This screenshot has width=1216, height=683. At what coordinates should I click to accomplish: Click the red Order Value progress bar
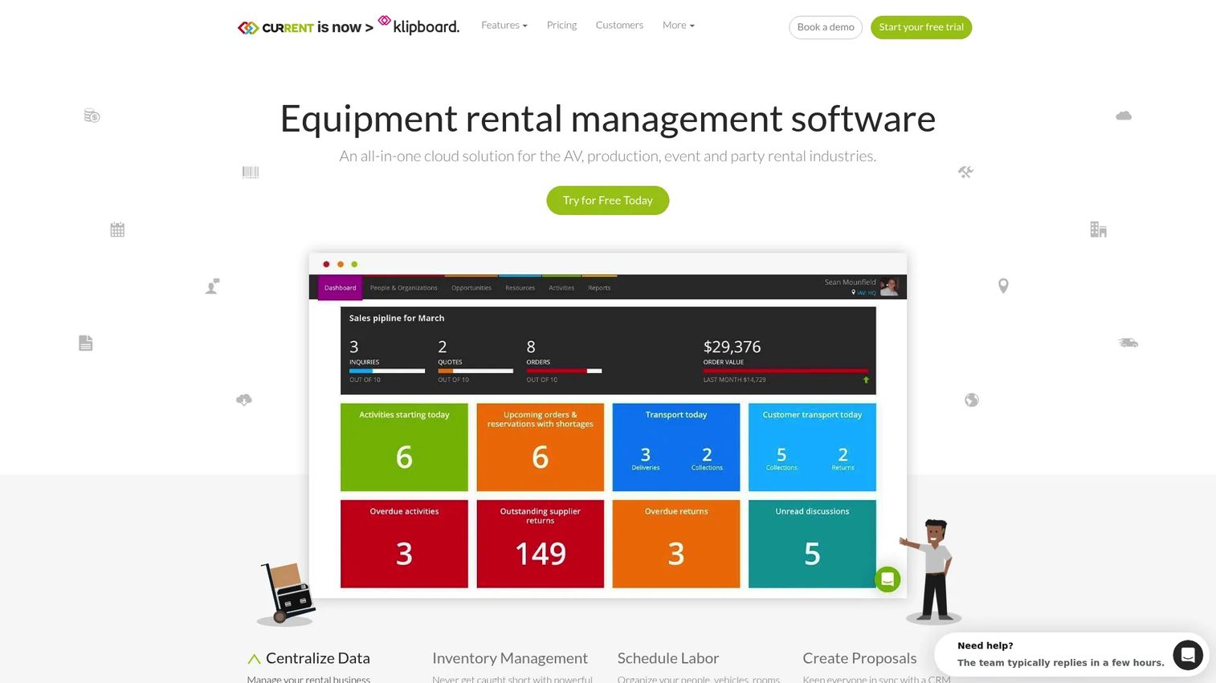click(x=786, y=371)
